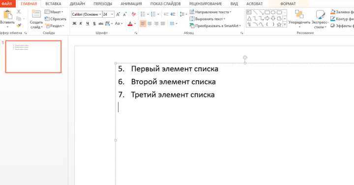
Task: Switch to the ВСТАВКА tab
Action: pos(53,4)
